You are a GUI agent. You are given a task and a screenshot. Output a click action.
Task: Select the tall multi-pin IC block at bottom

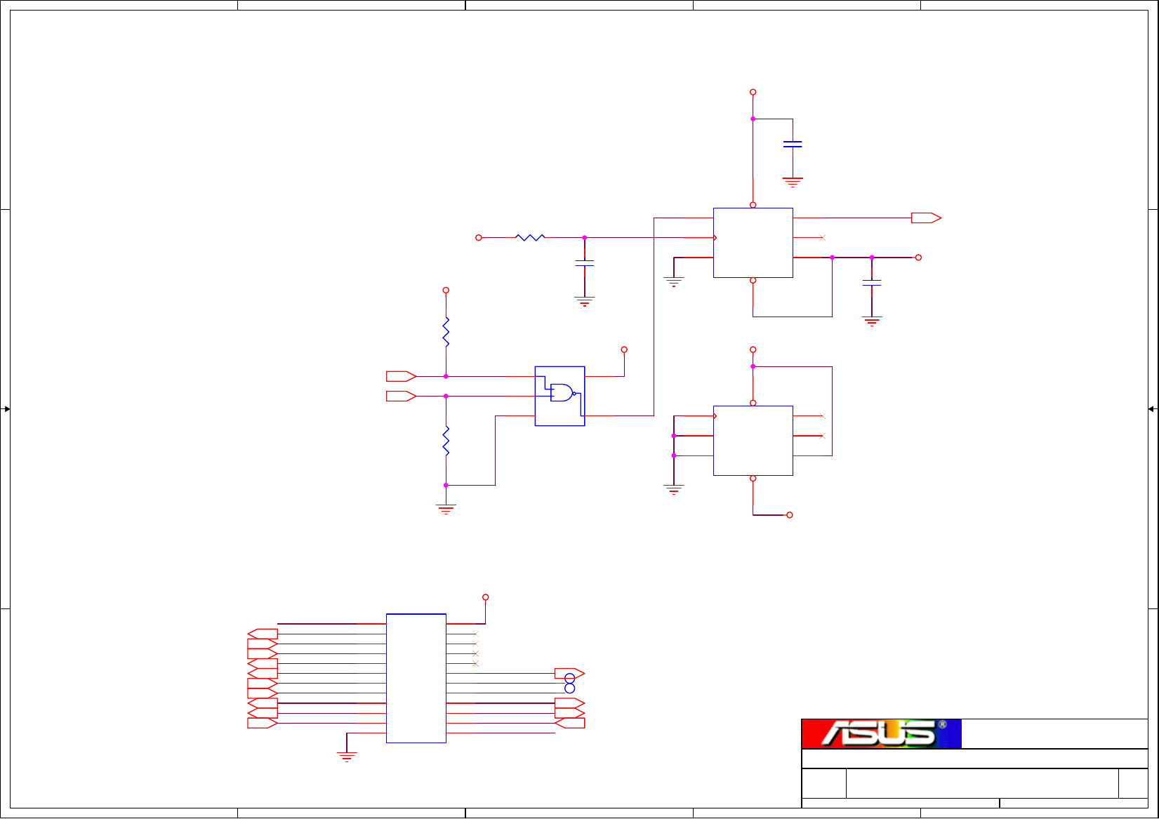(416, 678)
